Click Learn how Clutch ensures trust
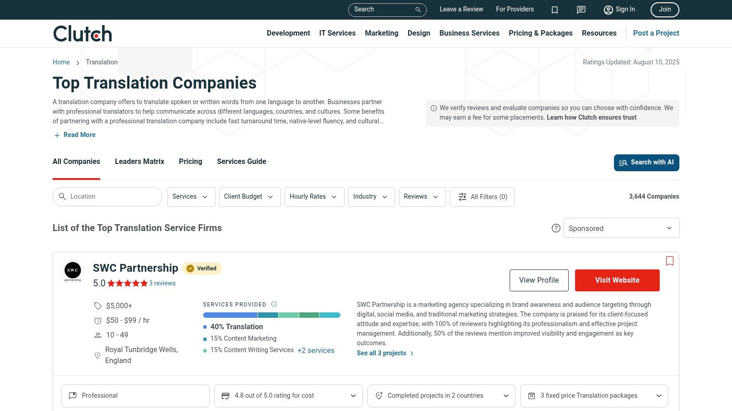732x411 pixels. pos(592,118)
